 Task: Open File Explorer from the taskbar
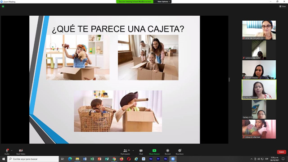(77, 159)
